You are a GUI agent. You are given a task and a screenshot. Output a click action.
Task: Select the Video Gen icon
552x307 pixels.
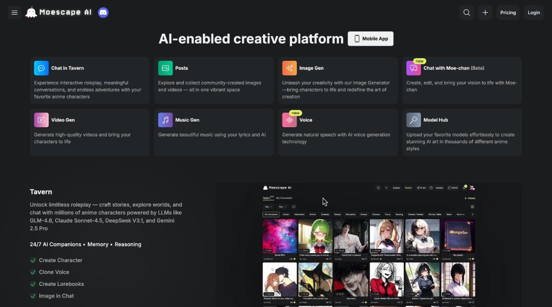pyautogui.click(x=41, y=120)
